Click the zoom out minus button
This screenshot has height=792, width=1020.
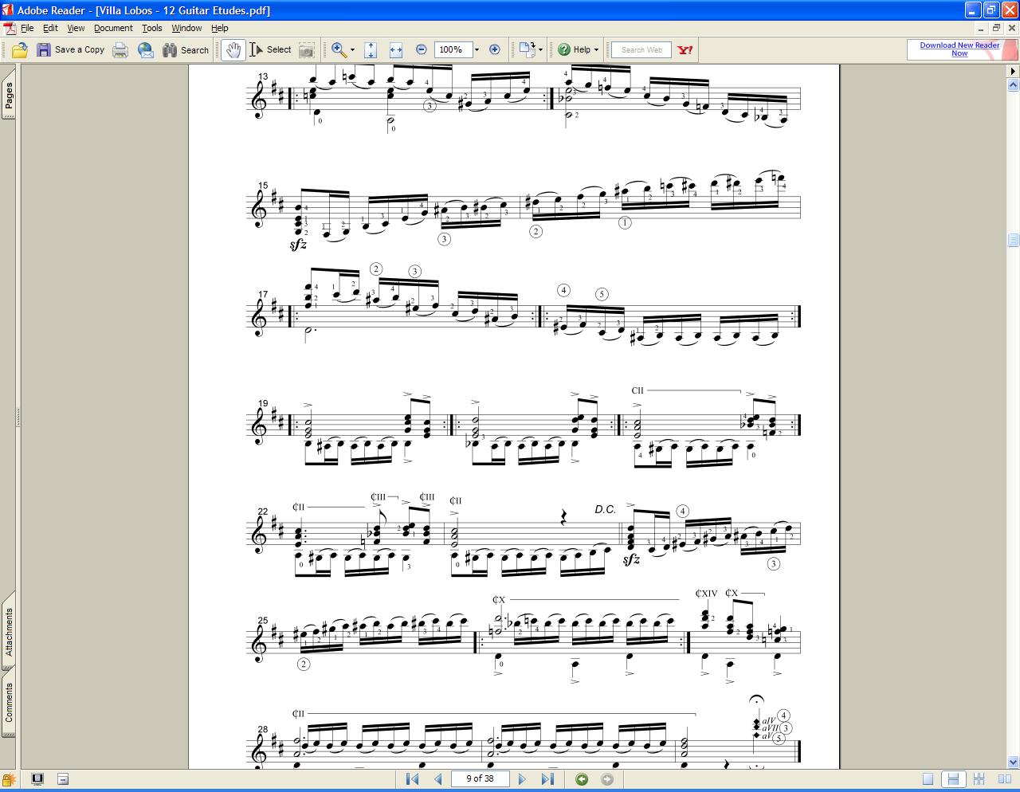click(x=422, y=49)
